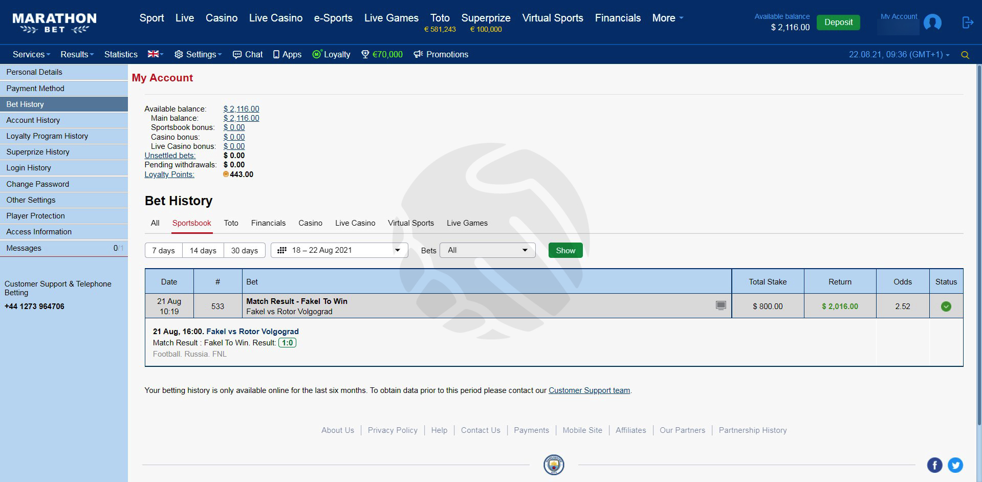Viewport: 982px width, 482px height.
Task: Switch to the All bet history tab
Action: 155,223
